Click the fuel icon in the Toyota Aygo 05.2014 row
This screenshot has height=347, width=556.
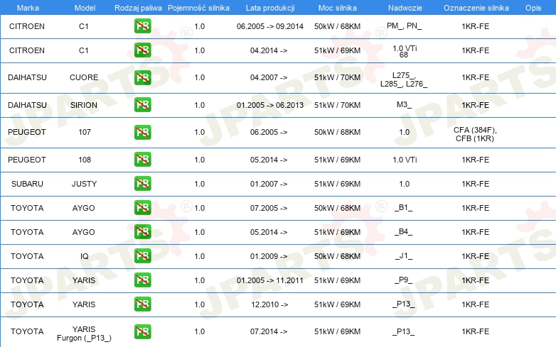tap(142, 232)
